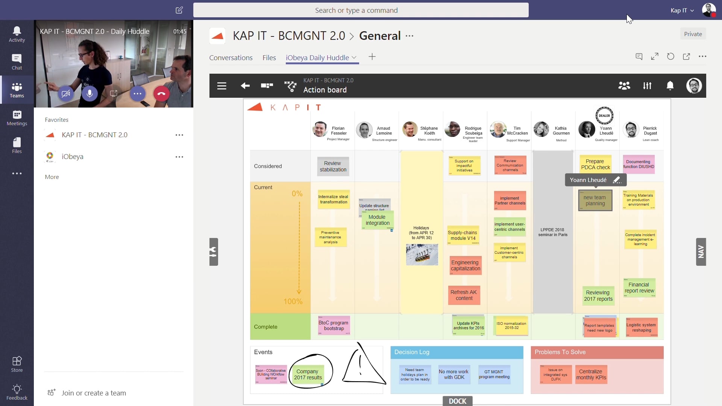Viewport: 722px width, 406px height.
Task: Select the 'Financial report review' note
Action: pyautogui.click(x=639, y=288)
